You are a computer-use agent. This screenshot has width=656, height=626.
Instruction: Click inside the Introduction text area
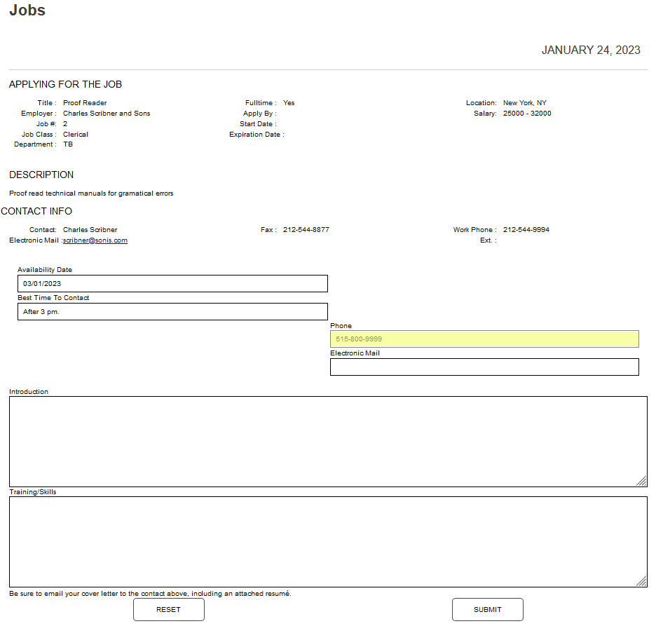point(326,440)
